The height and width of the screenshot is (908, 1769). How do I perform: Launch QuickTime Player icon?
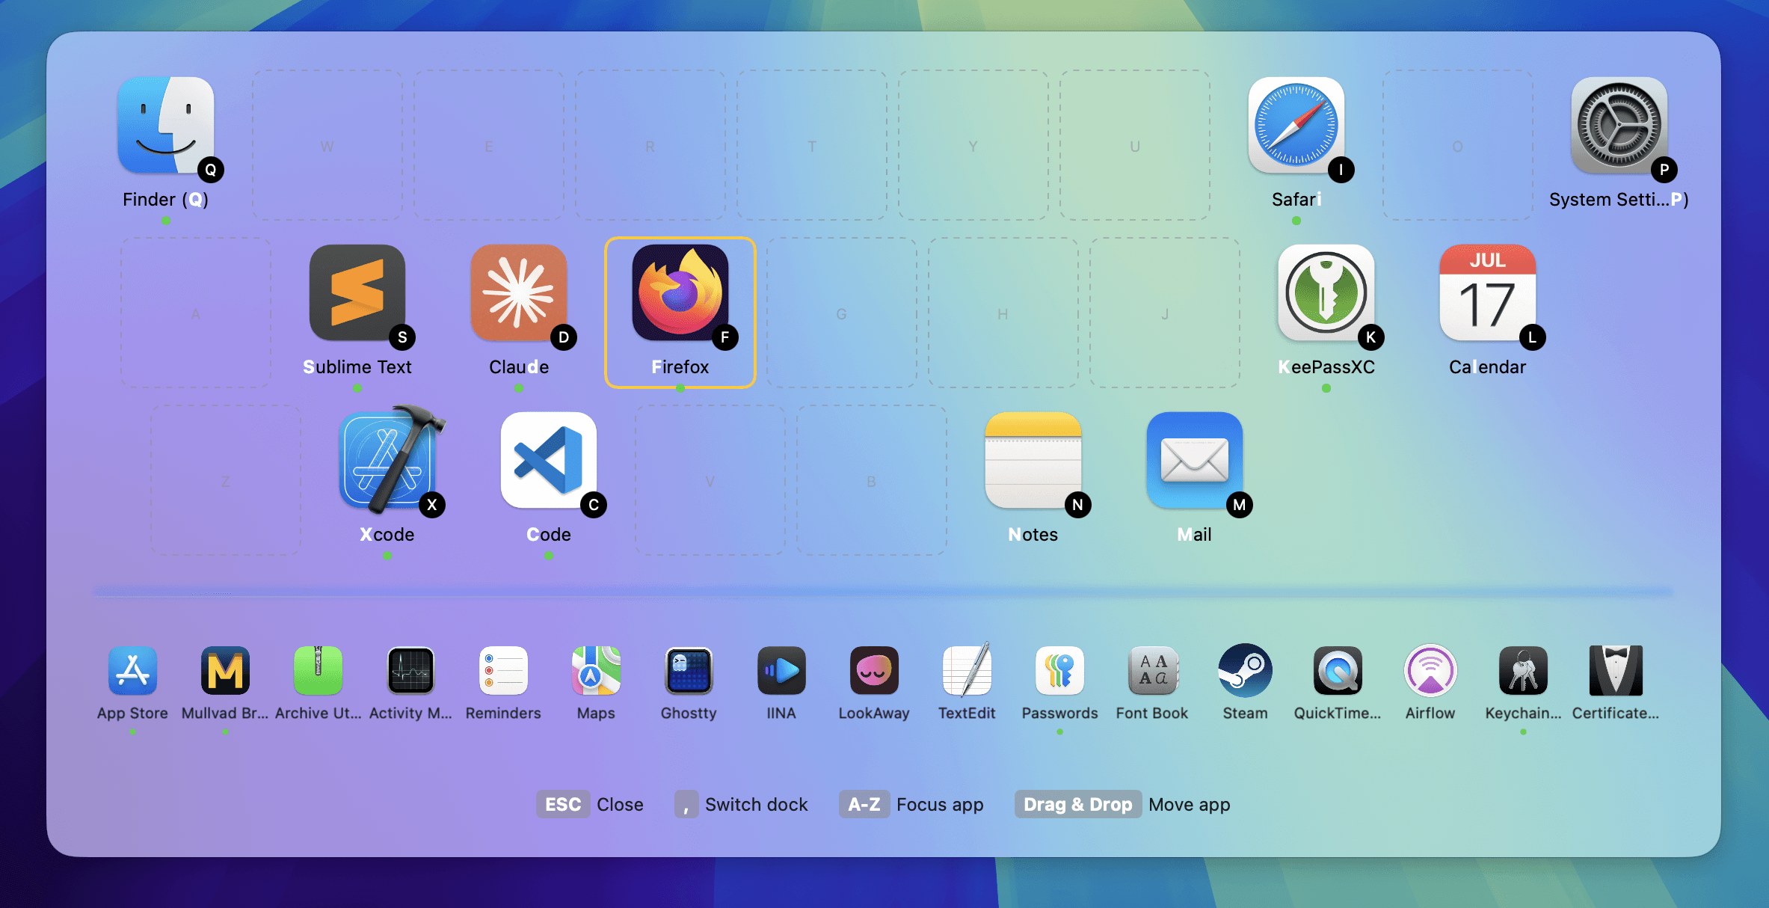point(1338,671)
